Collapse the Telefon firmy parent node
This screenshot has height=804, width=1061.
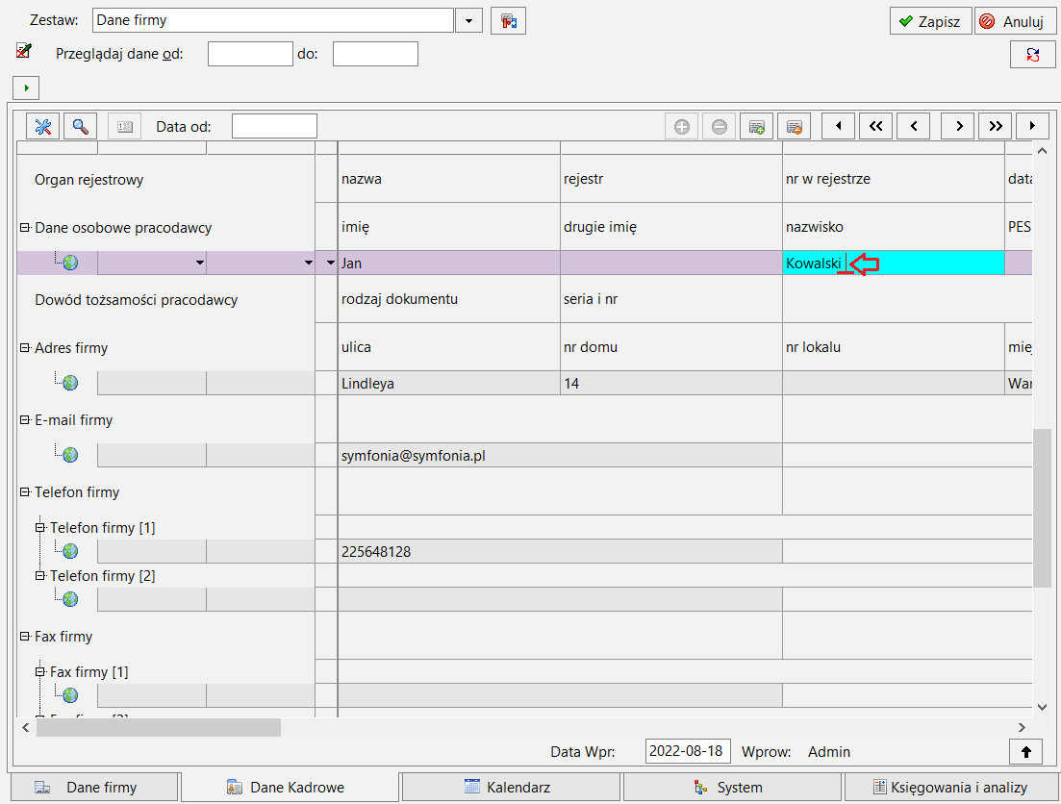tap(25, 492)
